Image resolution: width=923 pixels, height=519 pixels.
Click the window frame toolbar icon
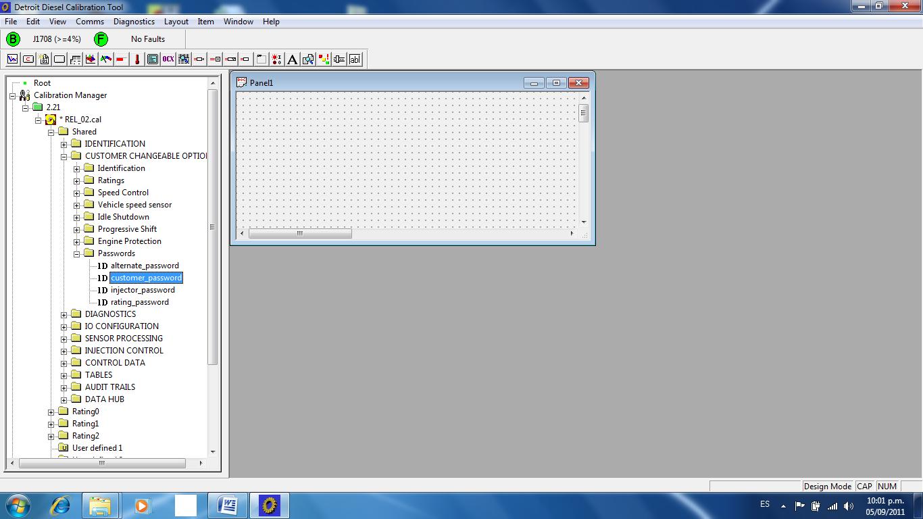(261, 59)
